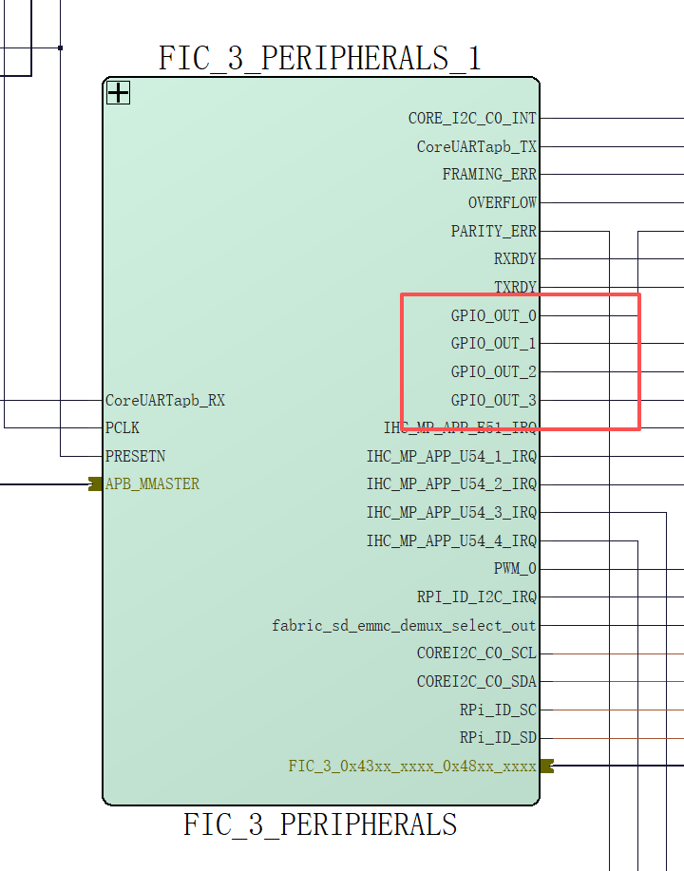Viewport: 684px width, 871px height.
Task: Select the PRESETN input pin
Action: (135, 456)
